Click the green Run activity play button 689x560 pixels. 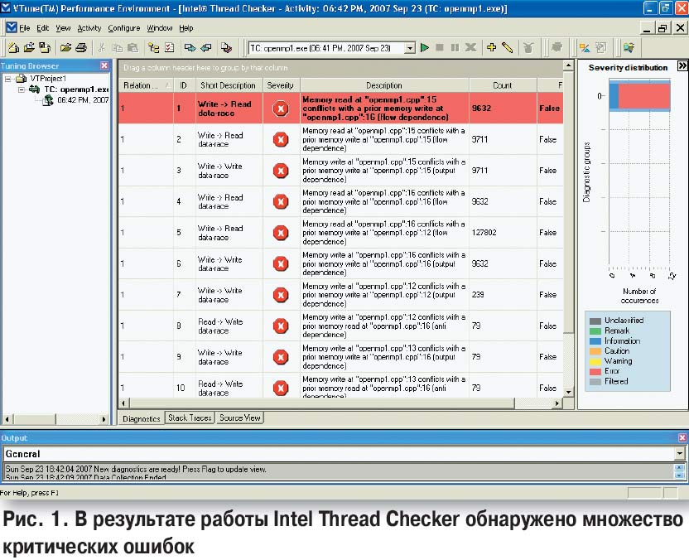point(425,48)
